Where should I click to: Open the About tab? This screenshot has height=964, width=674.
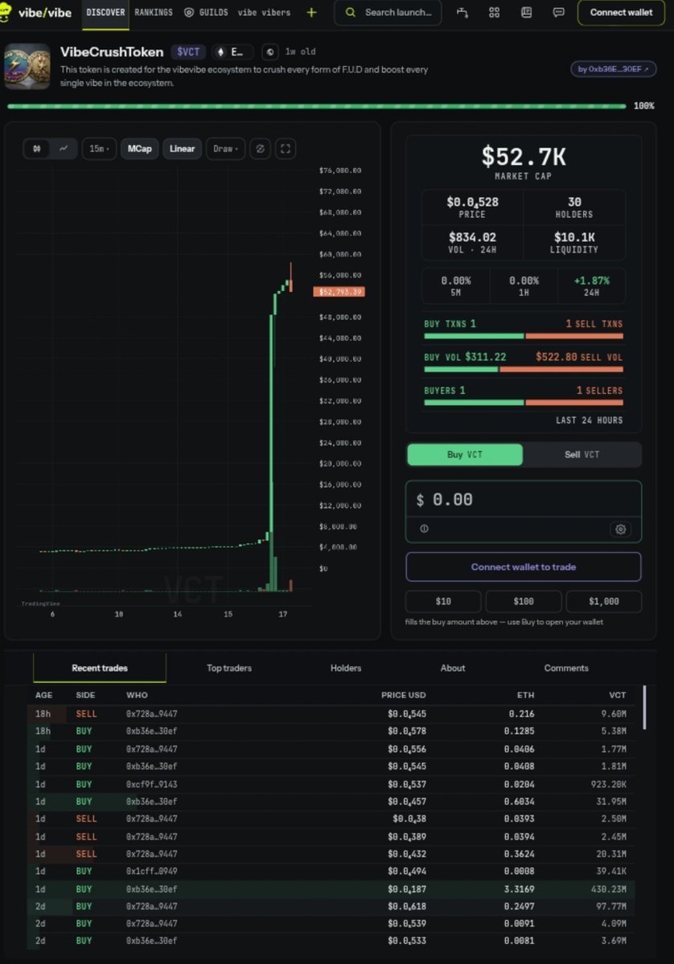pyautogui.click(x=453, y=667)
